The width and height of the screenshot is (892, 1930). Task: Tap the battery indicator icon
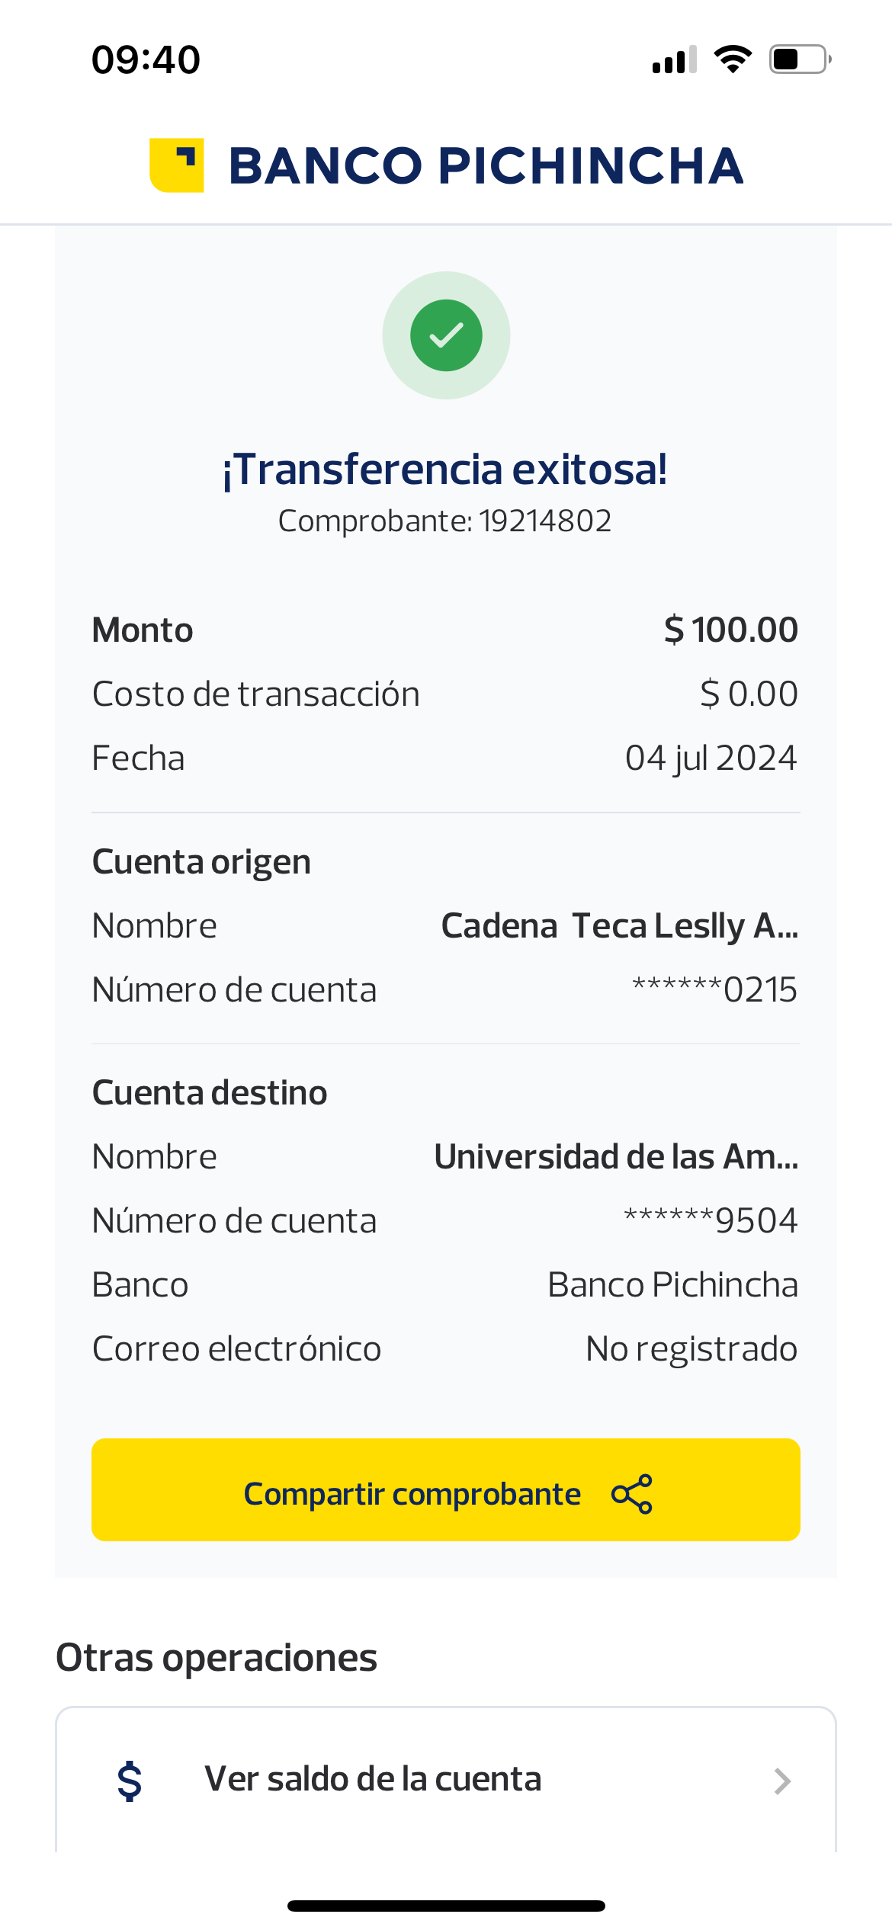click(x=800, y=59)
